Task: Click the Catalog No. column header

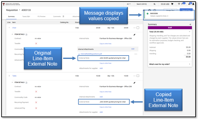Action: pos(64,22)
